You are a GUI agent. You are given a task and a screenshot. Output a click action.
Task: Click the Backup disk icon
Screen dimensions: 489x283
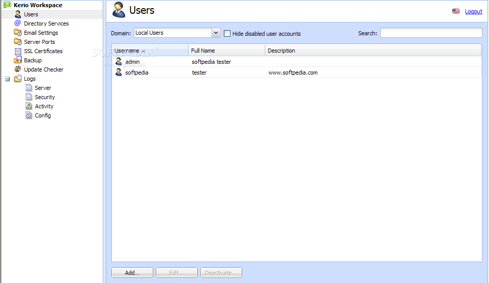[x=18, y=60]
